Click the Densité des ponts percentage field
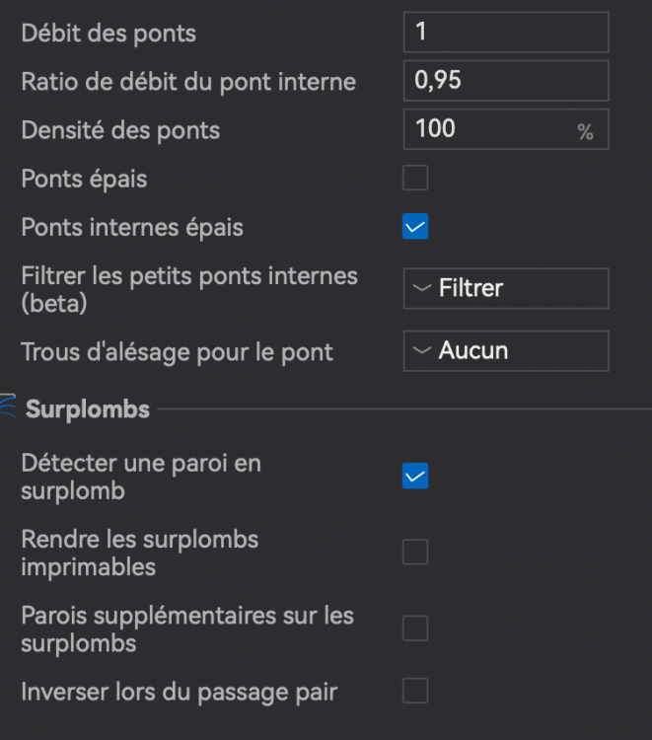Screen dimensions: 652x740 tap(491, 129)
